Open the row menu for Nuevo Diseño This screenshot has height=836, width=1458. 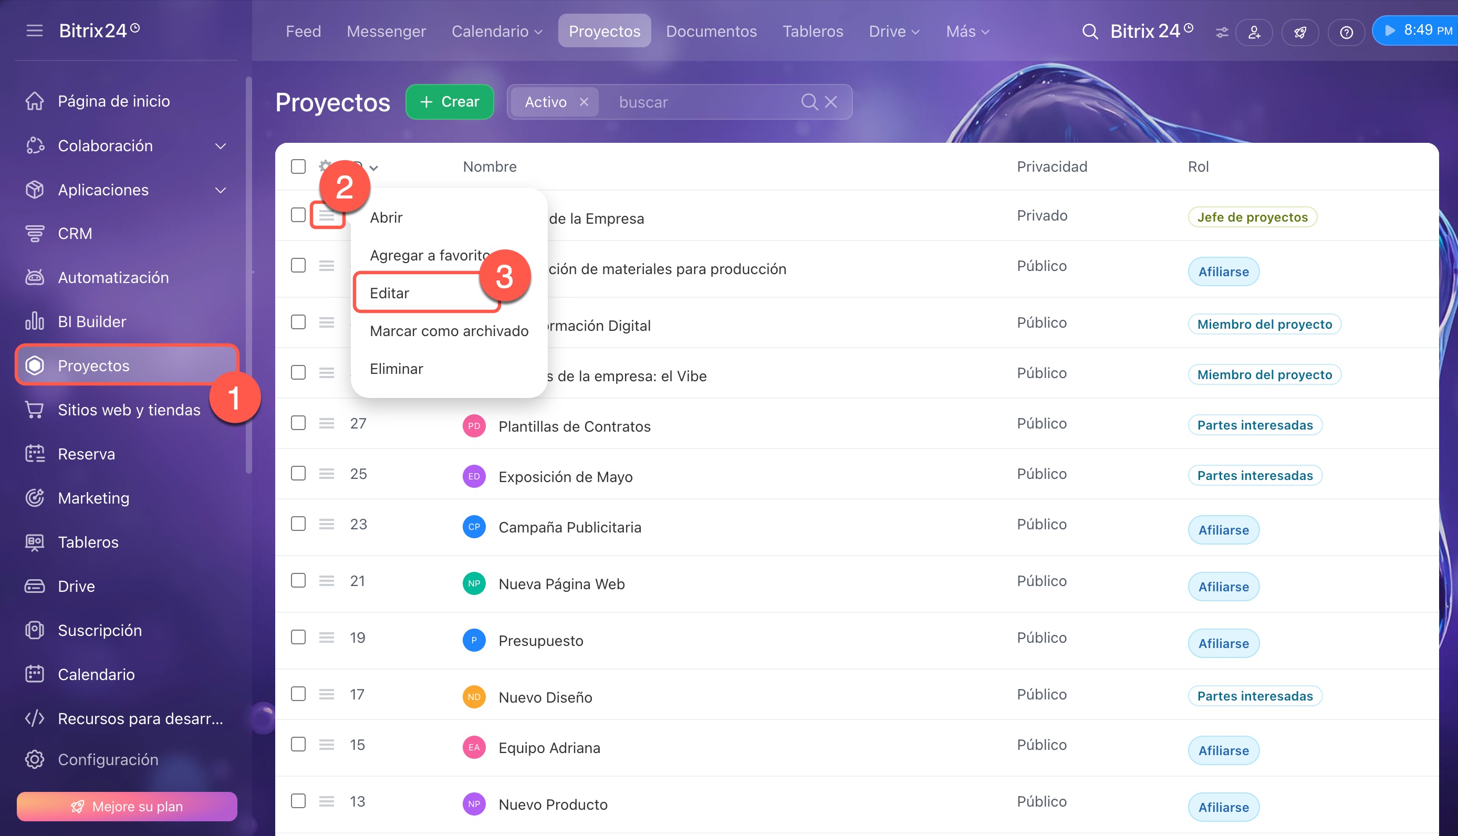[327, 694]
